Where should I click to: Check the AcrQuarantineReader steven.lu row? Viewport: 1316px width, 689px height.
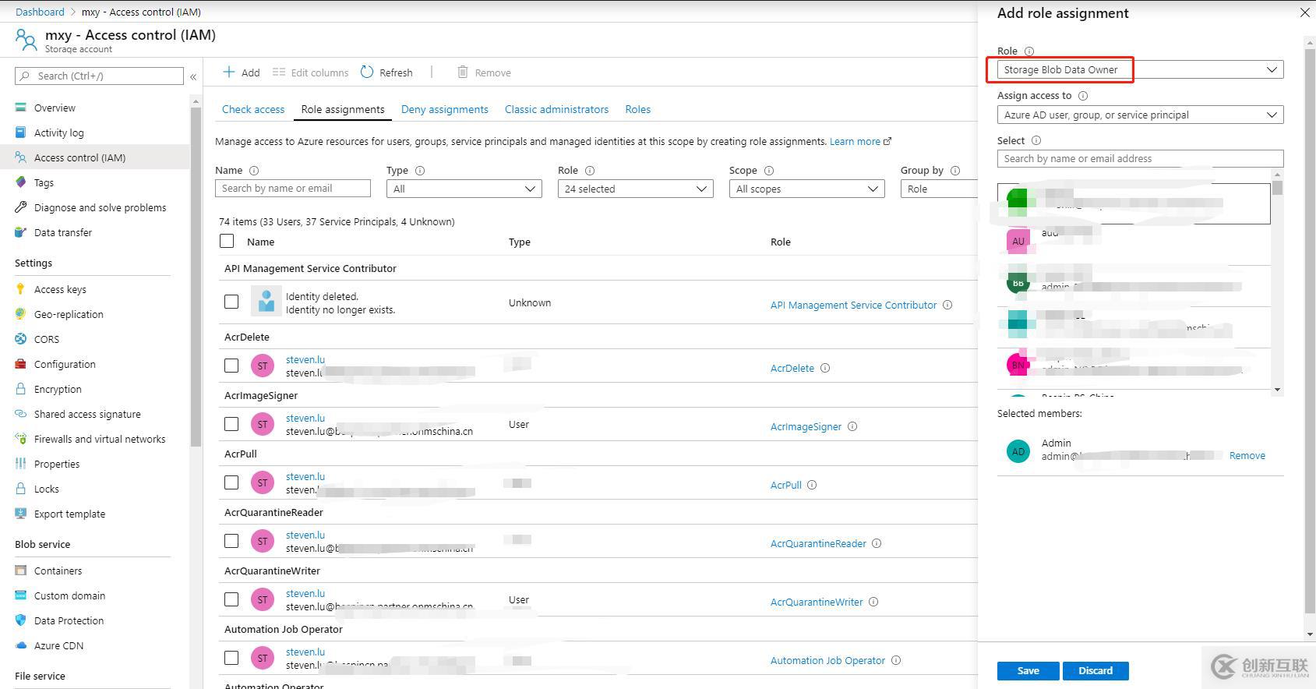(x=231, y=541)
